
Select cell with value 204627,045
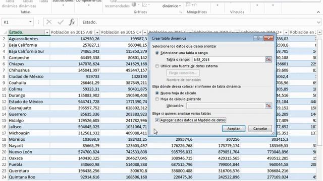pyautogui.click(x=124, y=158)
